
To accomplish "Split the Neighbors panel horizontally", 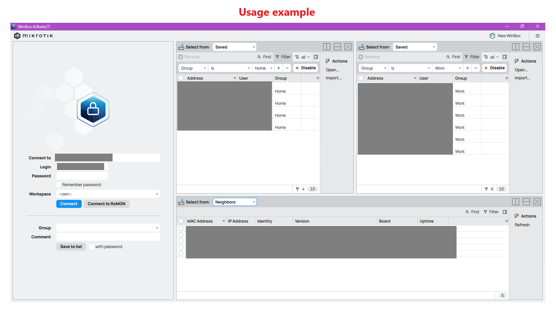I will (x=526, y=202).
